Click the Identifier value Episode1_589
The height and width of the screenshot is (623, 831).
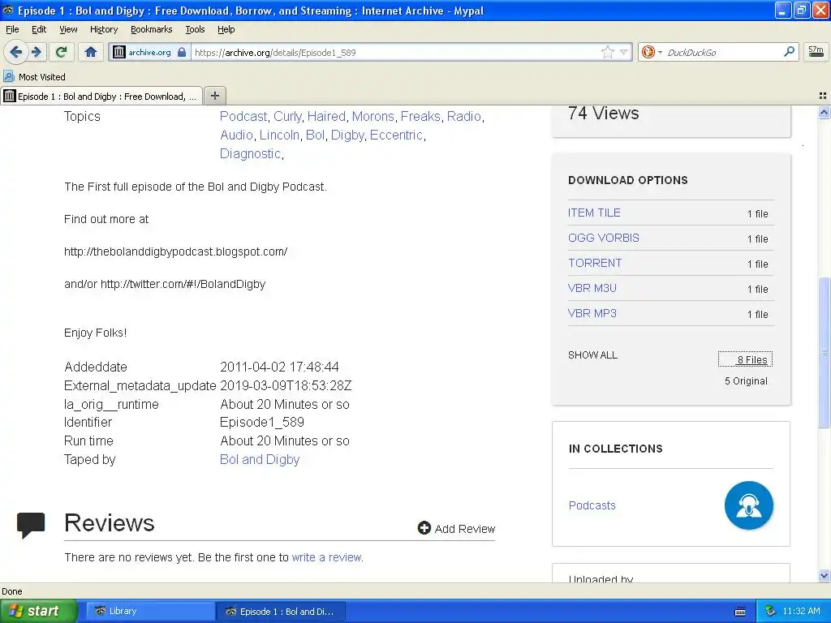[x=262, y=422]
